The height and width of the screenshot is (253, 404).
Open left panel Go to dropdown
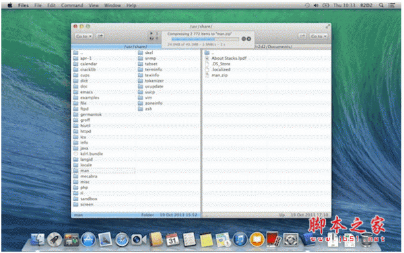83,36
